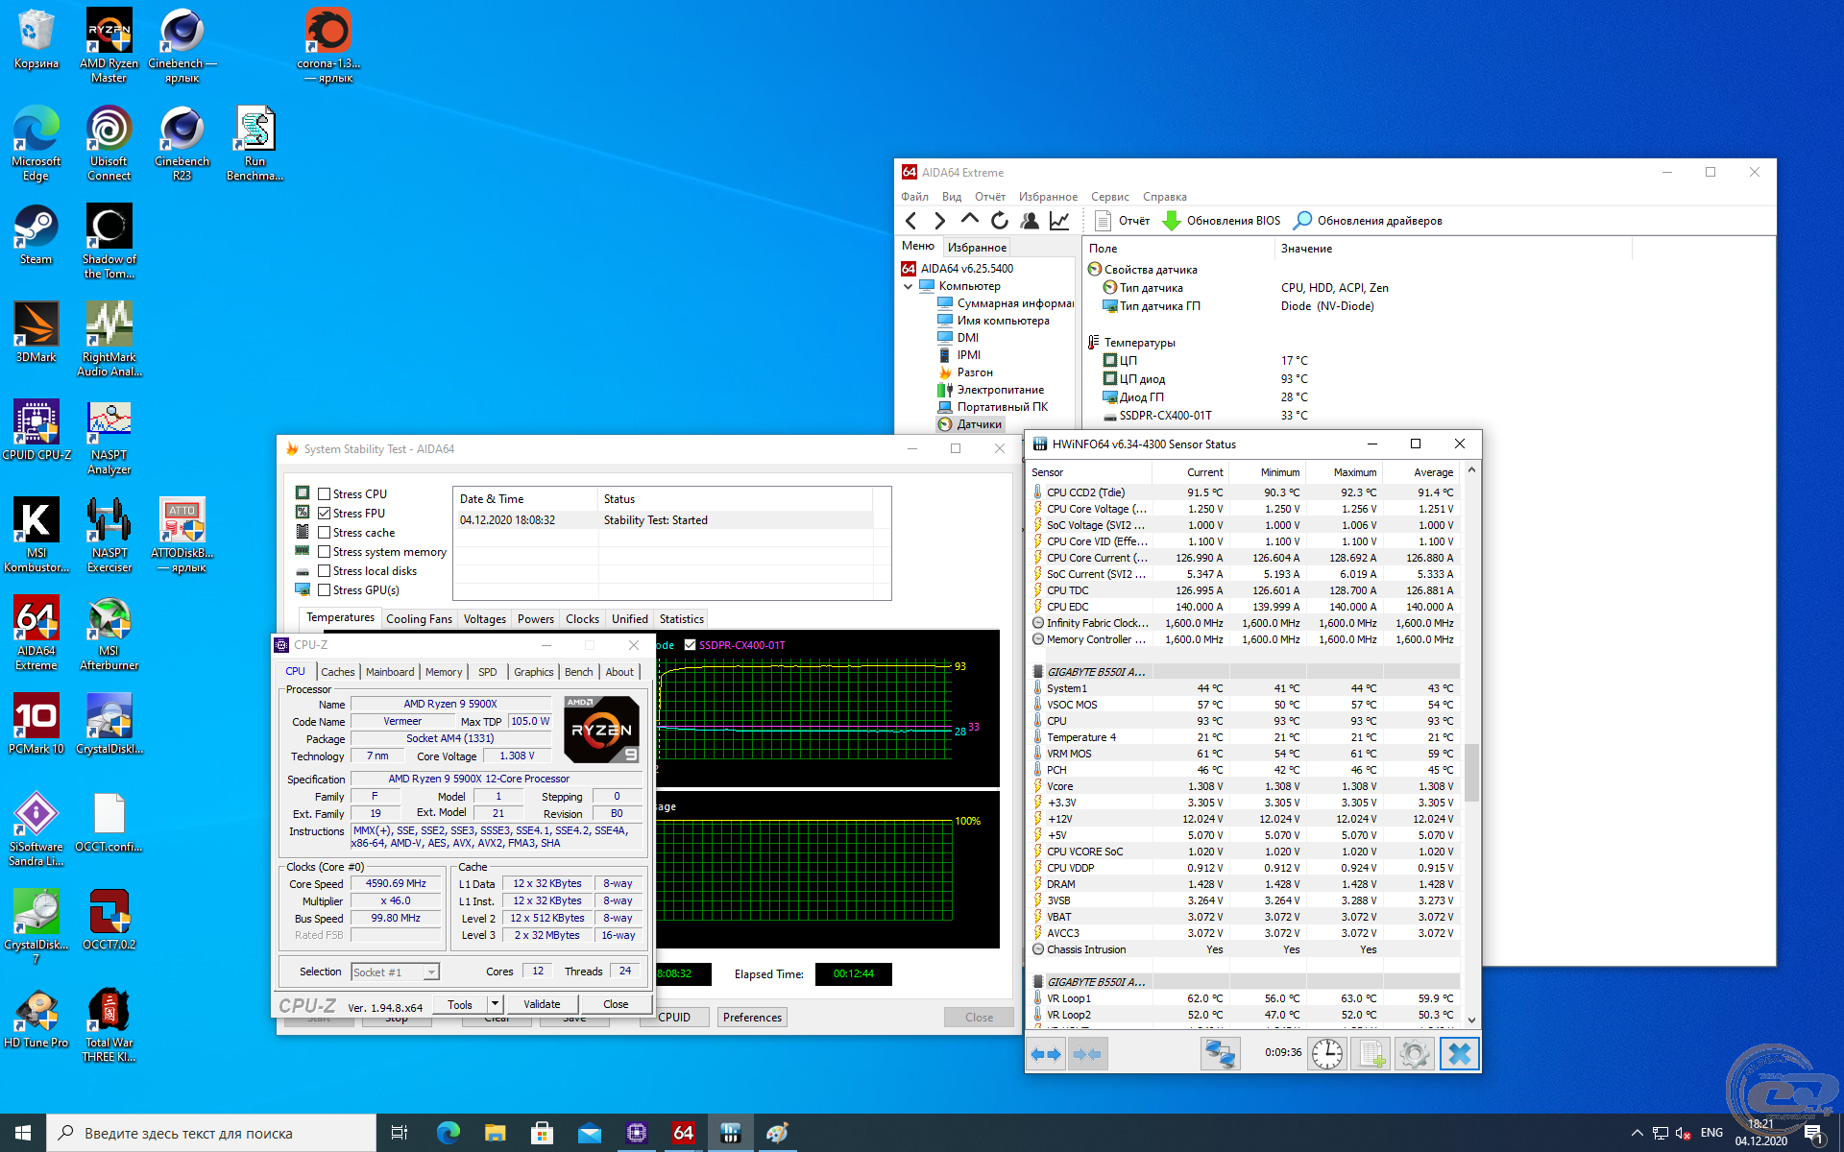Image resolution: width=1844 pixels, height=1152 pixels.
Task: Open CPU-Z Memory tab
Action: (444, 672)
